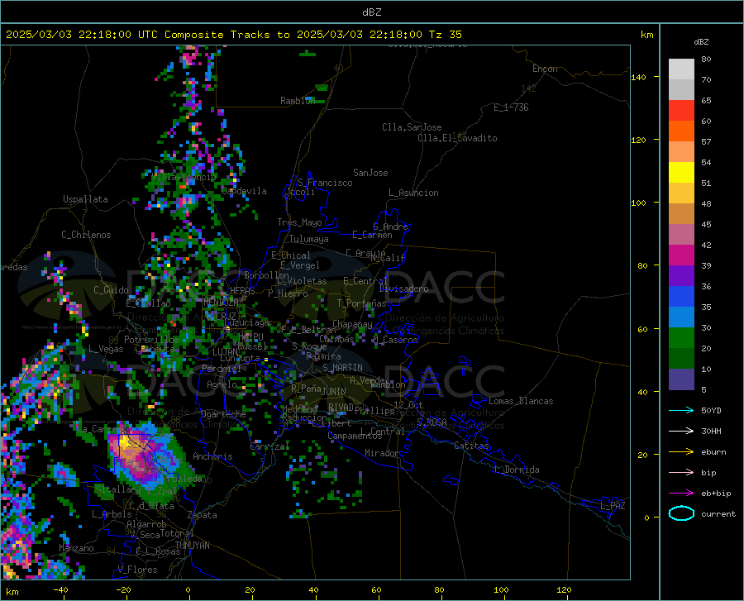Click the magenta eb+bip arrow legend icon
The image size is (744, 601).
pyautogui.click(x=681, y=494)
